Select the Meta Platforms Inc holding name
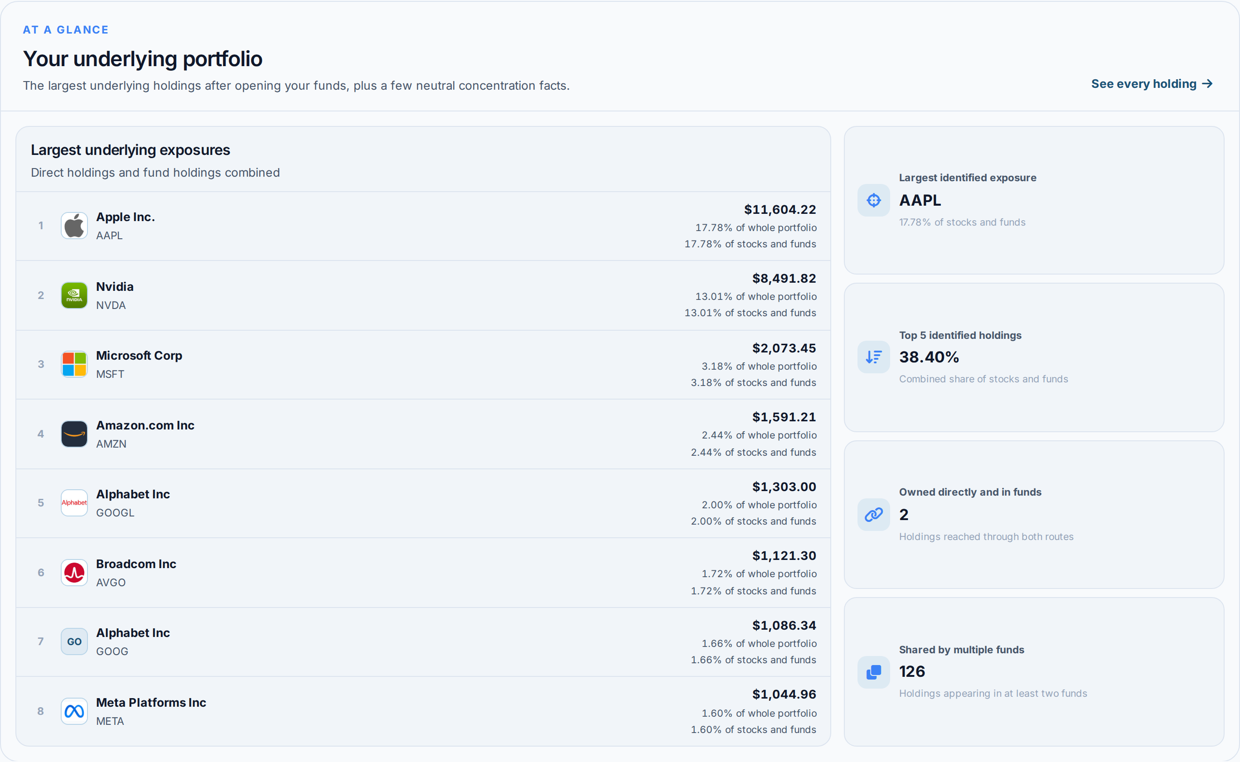The height and width of the screenshot is (762, 1240). point(151,703)
